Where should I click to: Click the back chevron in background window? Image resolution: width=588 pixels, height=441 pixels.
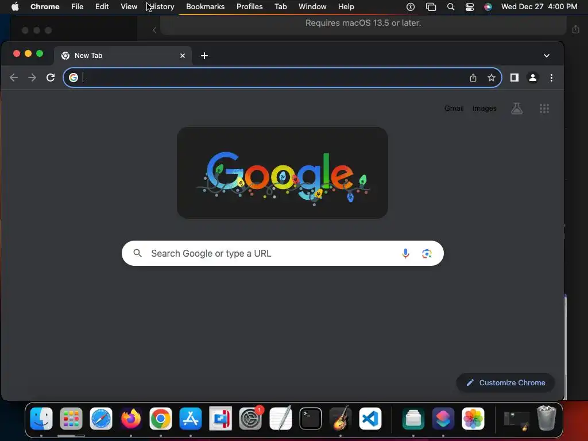tap(154, 30)
